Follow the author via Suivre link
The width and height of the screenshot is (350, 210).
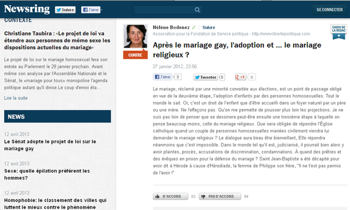point(209,27)
